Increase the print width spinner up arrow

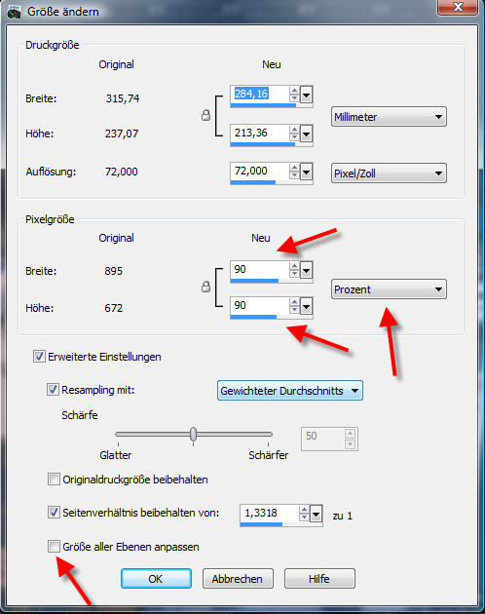pos(294,91)
